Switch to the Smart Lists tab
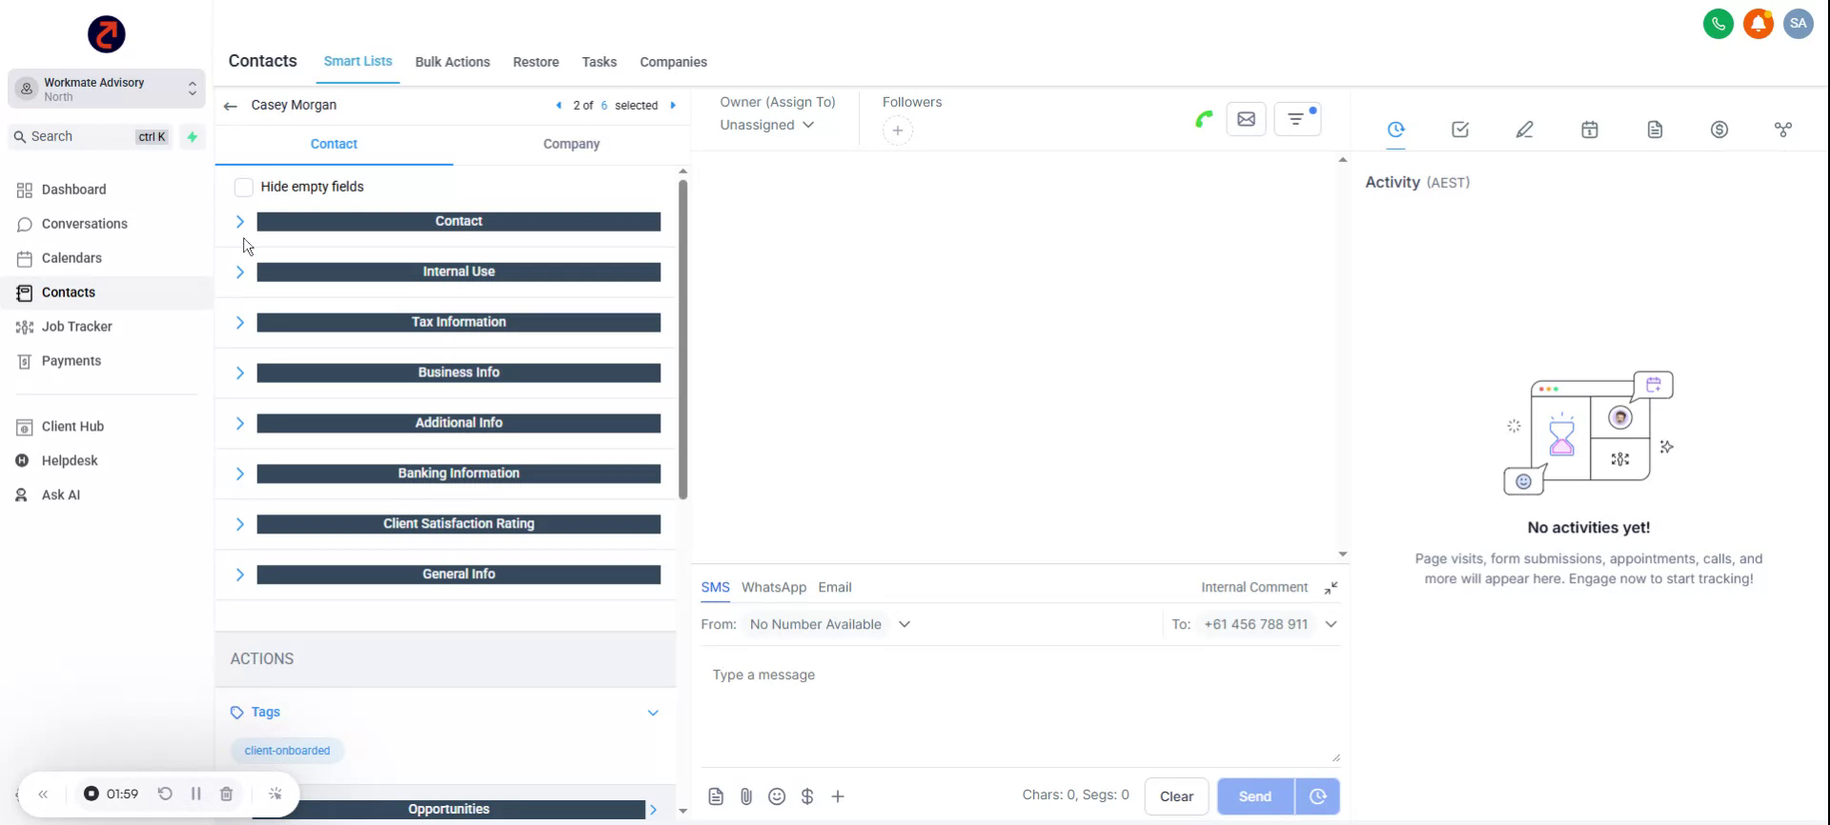This screenshot has width=1830, height=825. 357,61
